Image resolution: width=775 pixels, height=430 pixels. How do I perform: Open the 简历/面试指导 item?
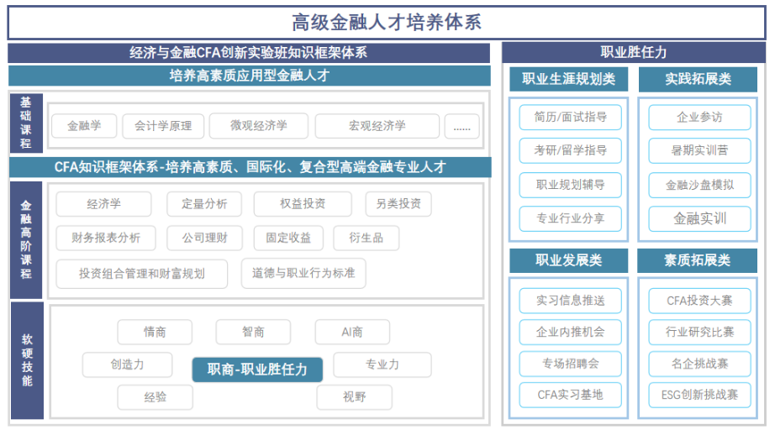[x=570, y=117]
